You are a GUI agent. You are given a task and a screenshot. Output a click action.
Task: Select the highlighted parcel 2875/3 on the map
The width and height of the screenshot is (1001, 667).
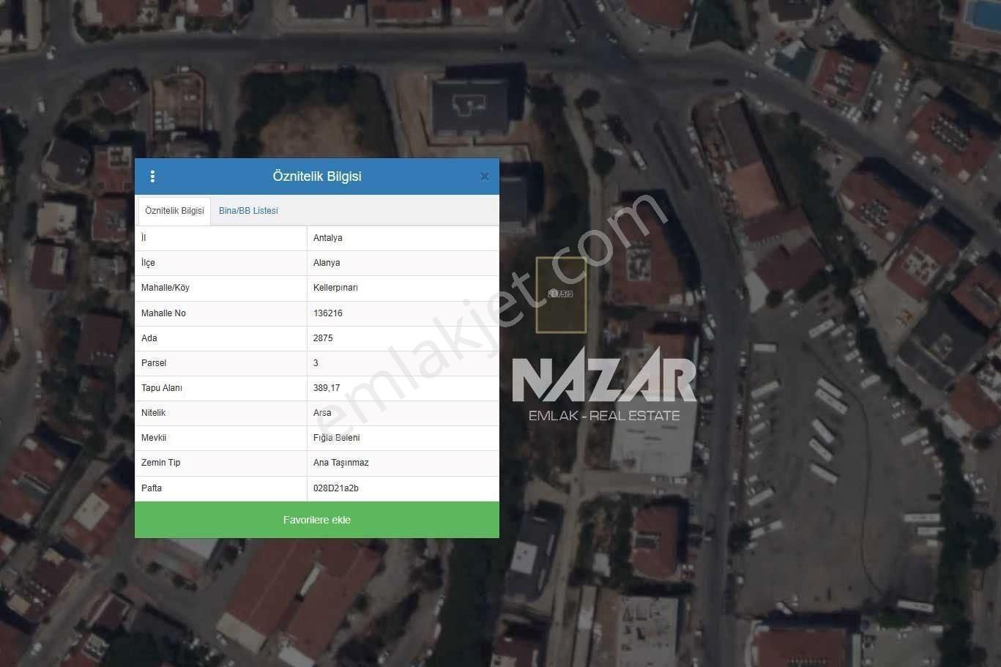[x=561, y=294]
